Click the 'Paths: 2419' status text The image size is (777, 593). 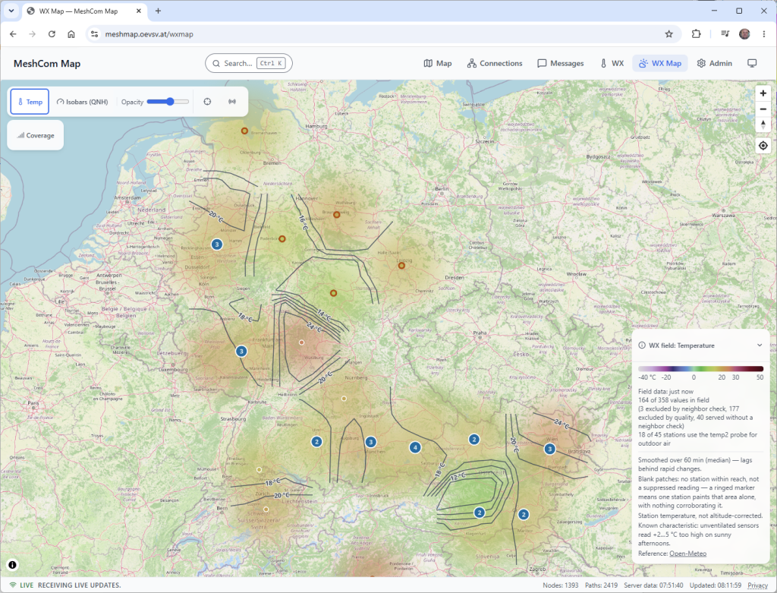[601, 585]
